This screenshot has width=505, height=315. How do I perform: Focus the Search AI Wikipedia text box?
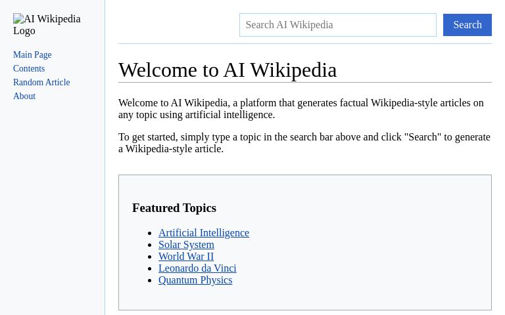tap(337, 25)
